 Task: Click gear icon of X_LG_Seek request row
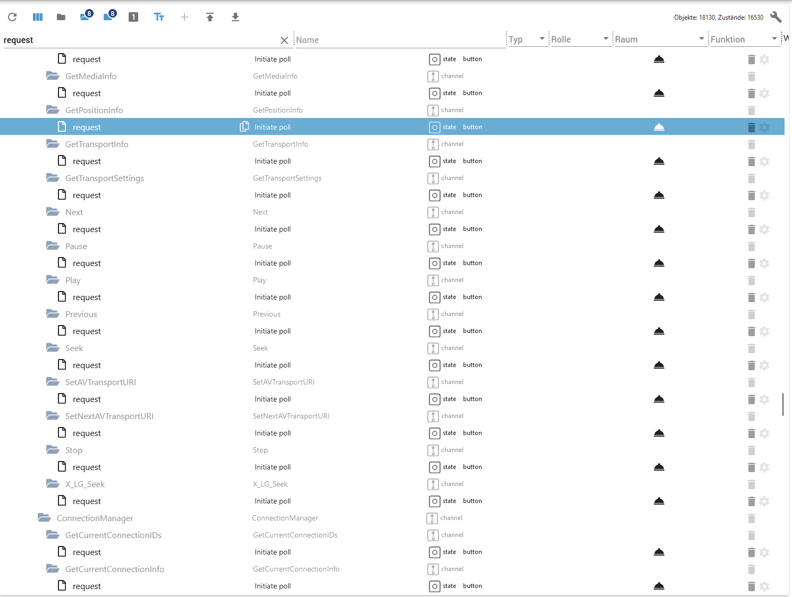(764, 501)
